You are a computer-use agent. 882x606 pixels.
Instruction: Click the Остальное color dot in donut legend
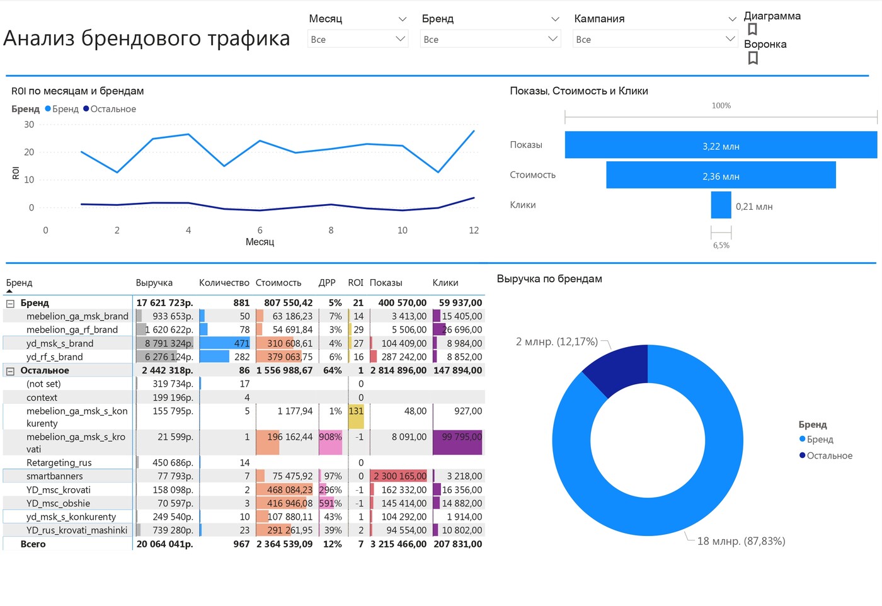tap(802, 455)
